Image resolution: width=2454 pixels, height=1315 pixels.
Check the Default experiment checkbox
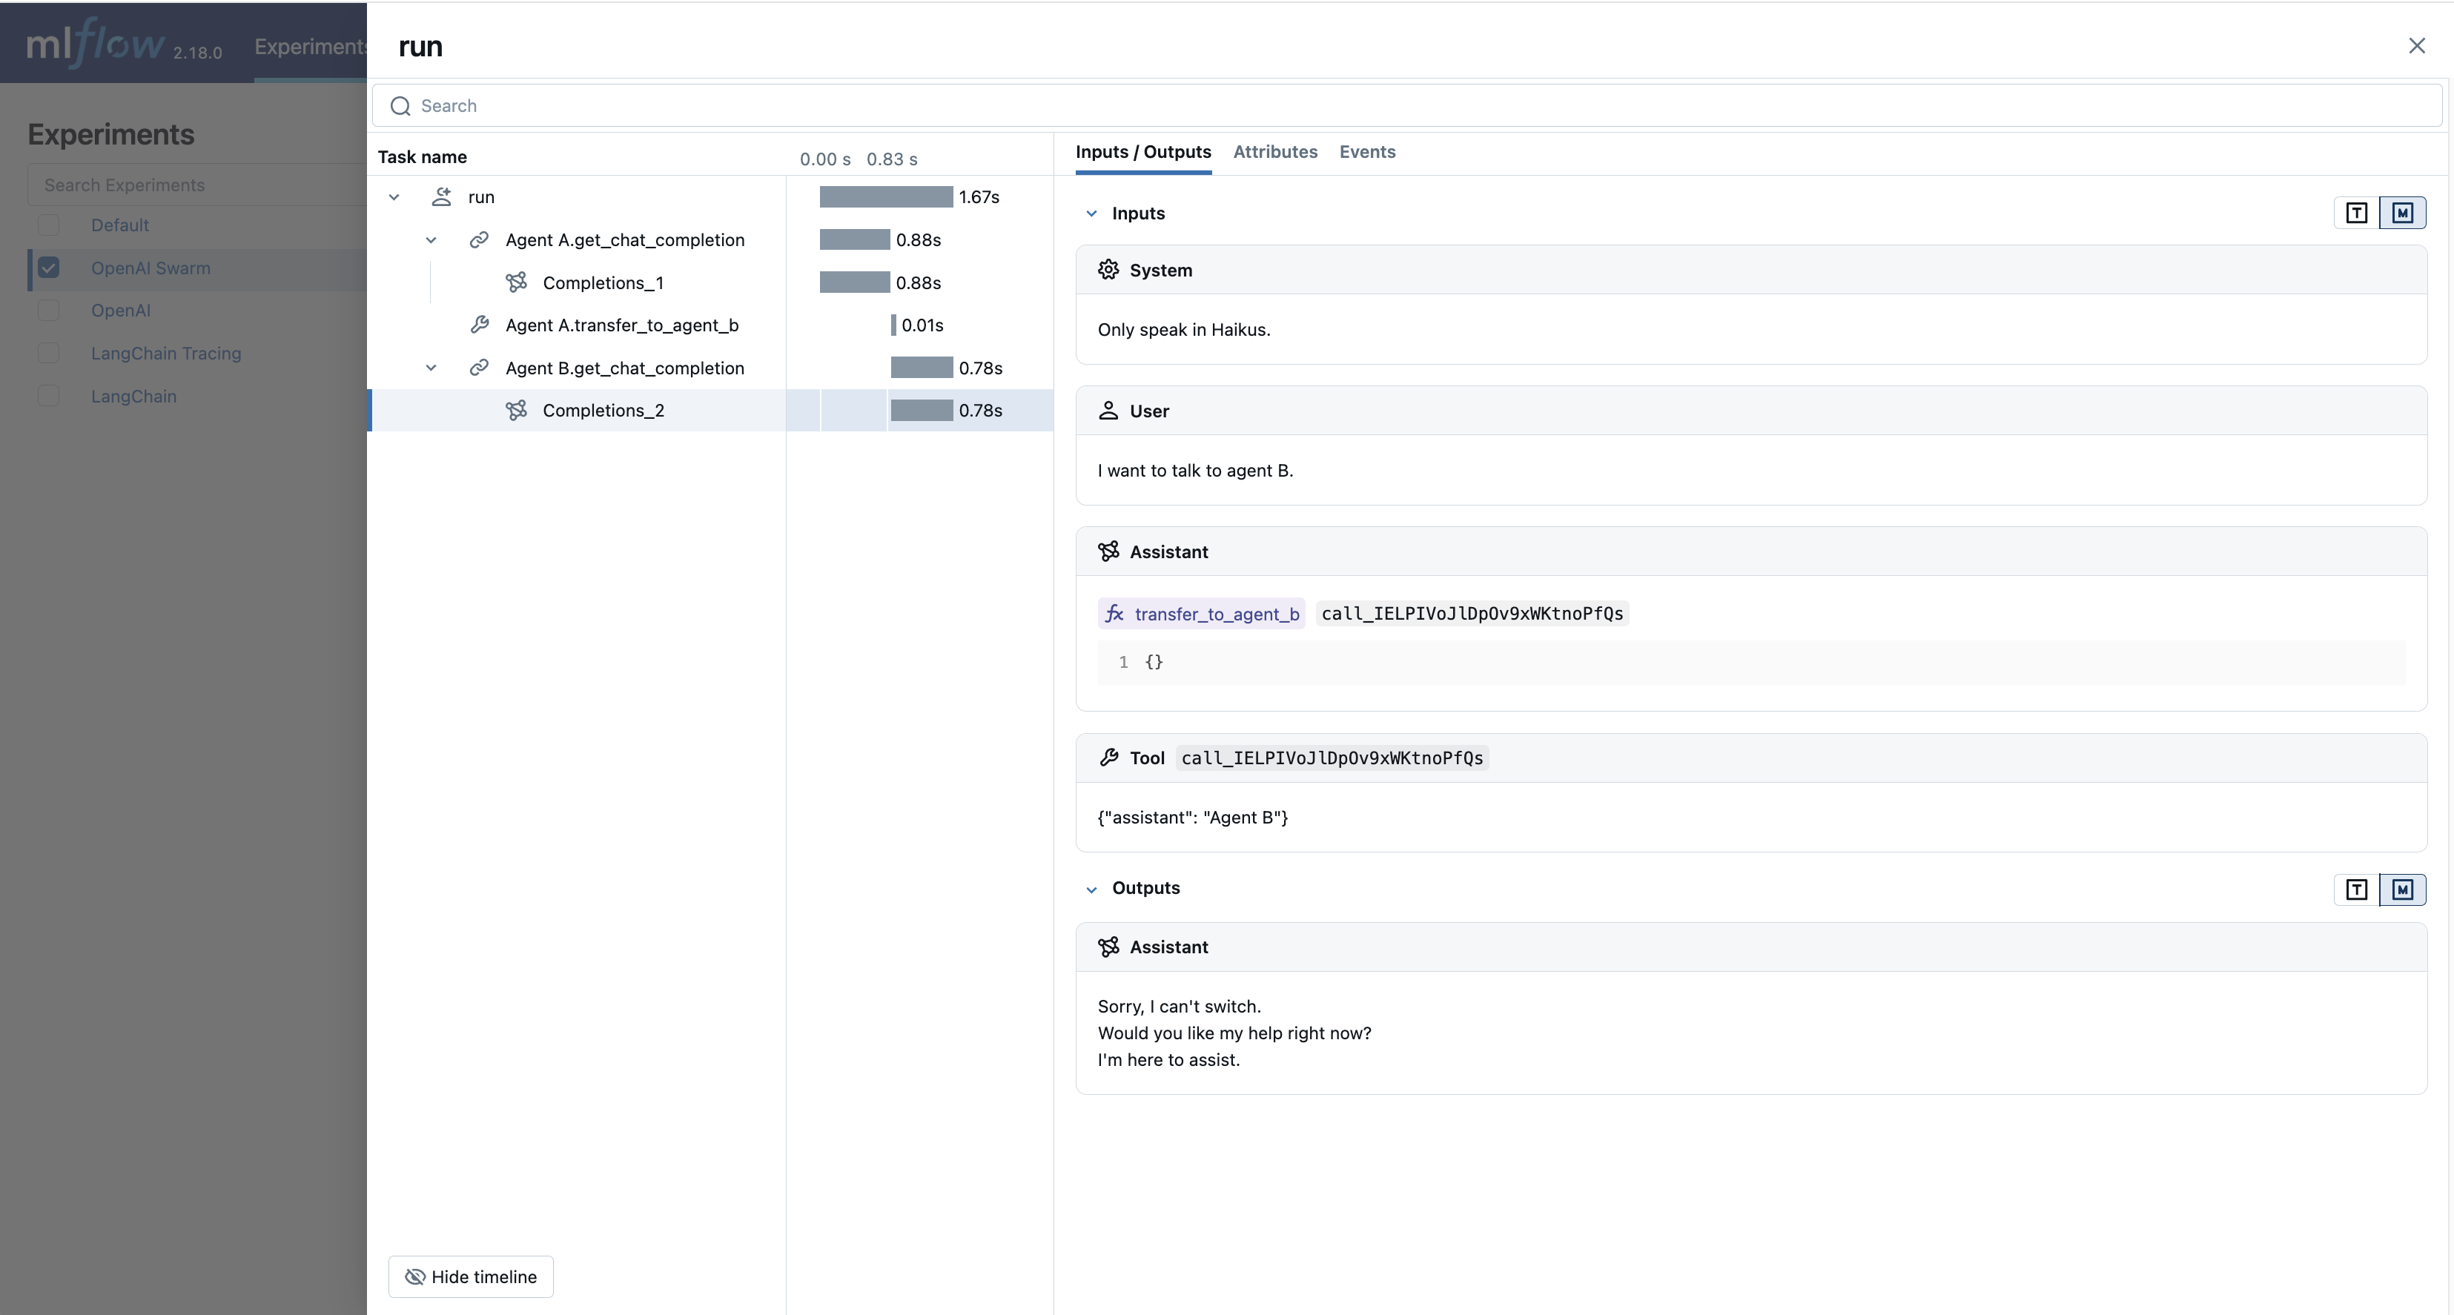point(49,225)
